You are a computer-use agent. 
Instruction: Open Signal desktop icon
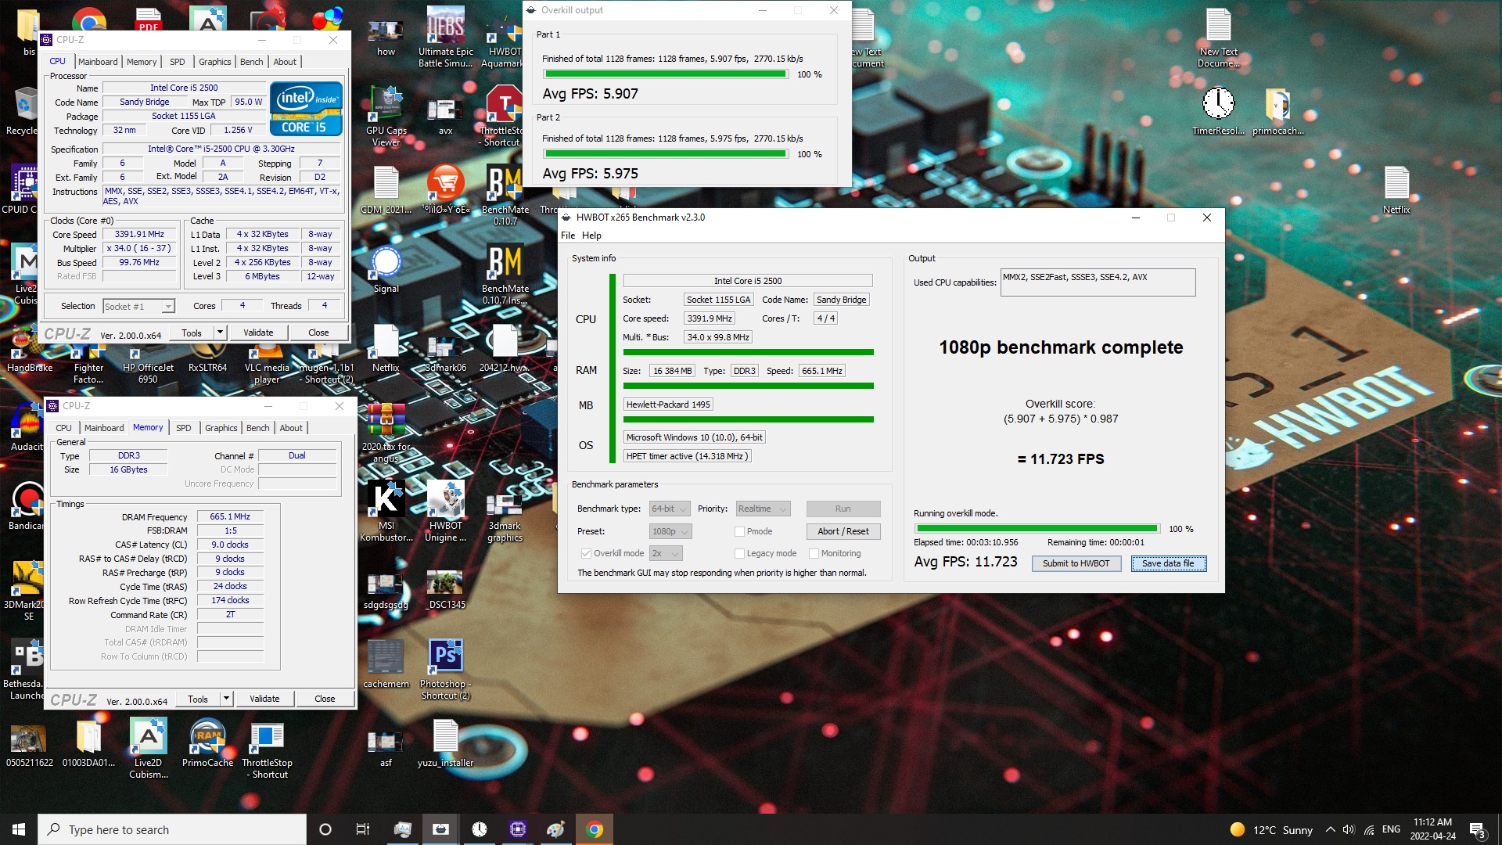(386, 268)
